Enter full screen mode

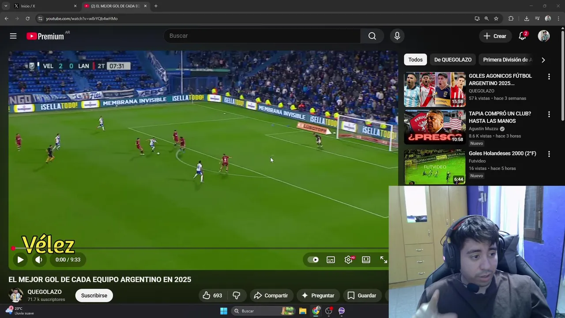[x=384, y=260]
